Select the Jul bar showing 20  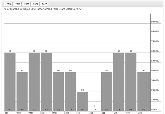click(x=82, y=101)
